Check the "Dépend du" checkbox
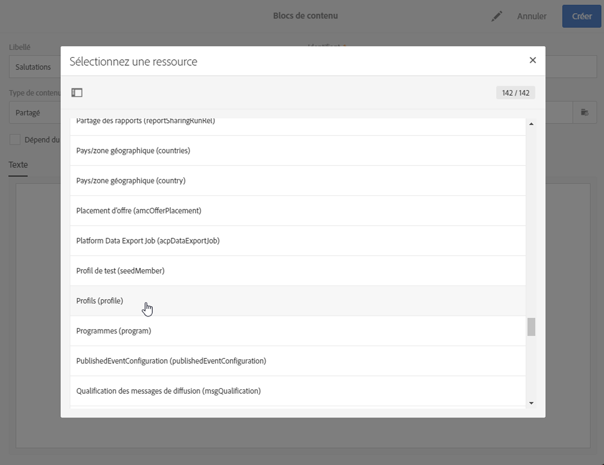This screenshot has width=604, height=465. coord(15,140)
